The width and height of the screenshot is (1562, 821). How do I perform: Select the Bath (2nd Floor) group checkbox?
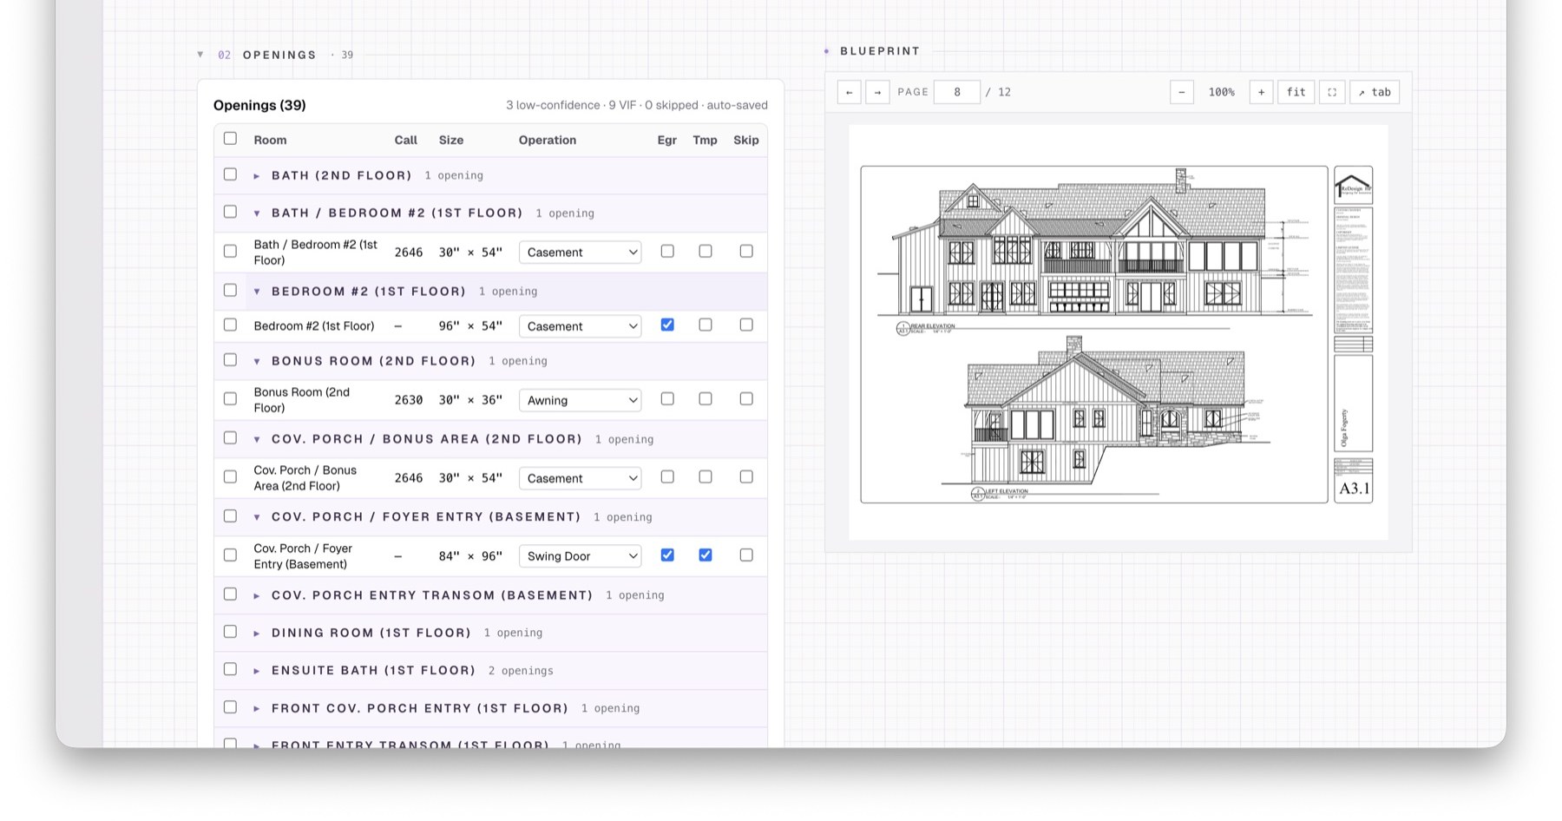point(230,174)
